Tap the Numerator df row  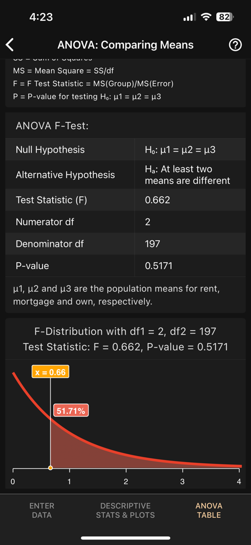tap(125, 222)
